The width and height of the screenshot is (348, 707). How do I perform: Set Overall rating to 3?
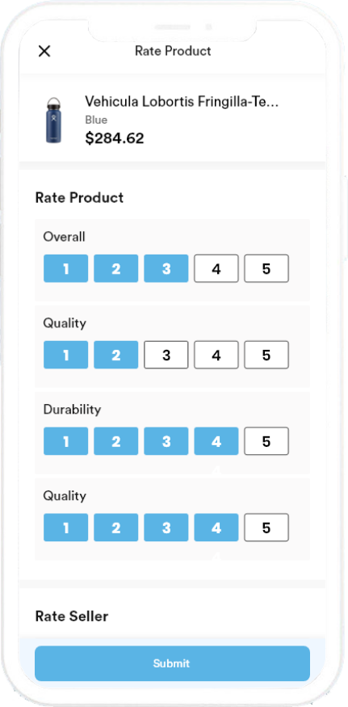click(166, 269)
